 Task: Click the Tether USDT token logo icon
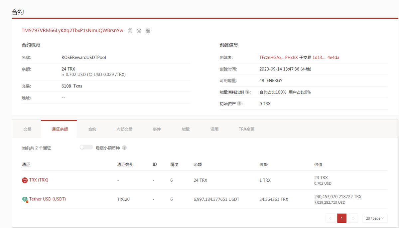click(x=25, y=199)
